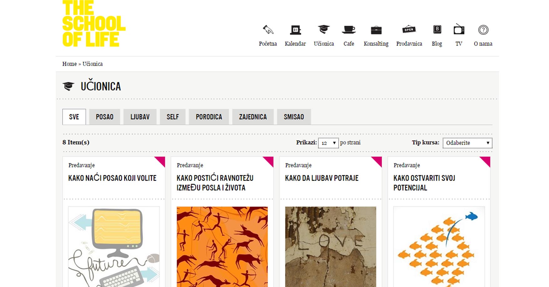
Task: Select the POSAO category tab
Action: [105, 117]
